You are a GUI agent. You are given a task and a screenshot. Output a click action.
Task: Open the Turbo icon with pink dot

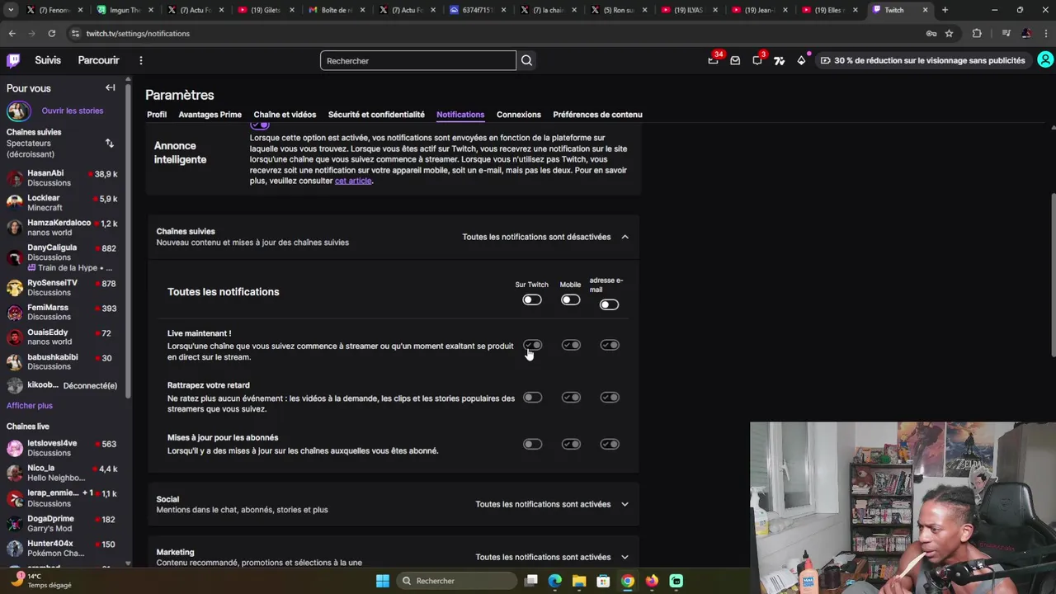coord(801,60)
